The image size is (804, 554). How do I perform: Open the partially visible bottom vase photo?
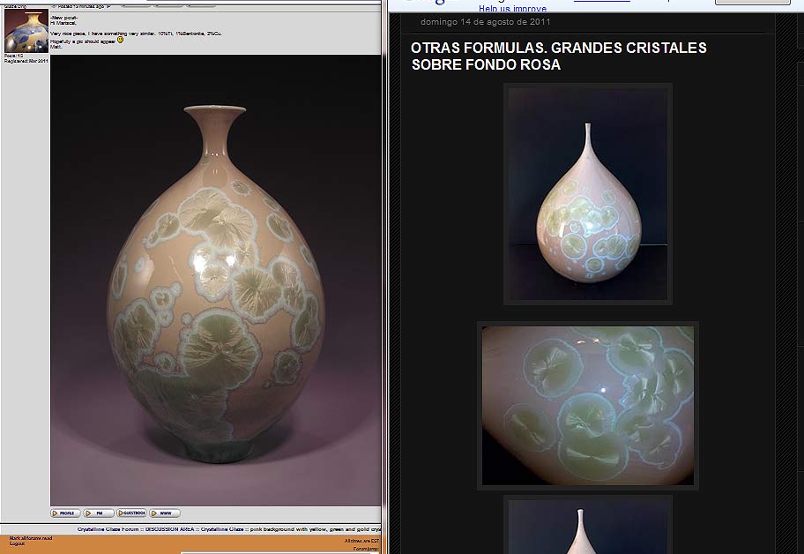click(588, 526)
